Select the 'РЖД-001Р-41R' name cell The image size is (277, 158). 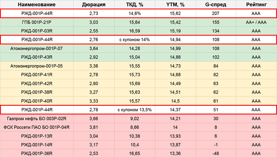click(37, 75)
